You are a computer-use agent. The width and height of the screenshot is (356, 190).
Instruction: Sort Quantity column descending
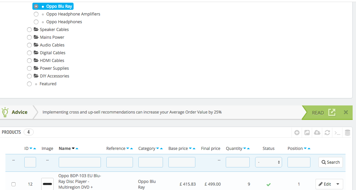pos(245,149)
